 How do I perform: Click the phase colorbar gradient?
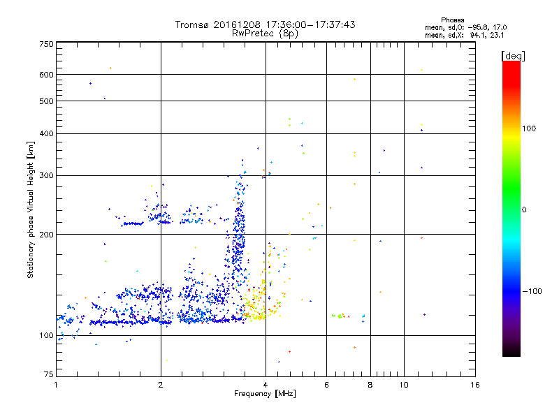[511, 208]
